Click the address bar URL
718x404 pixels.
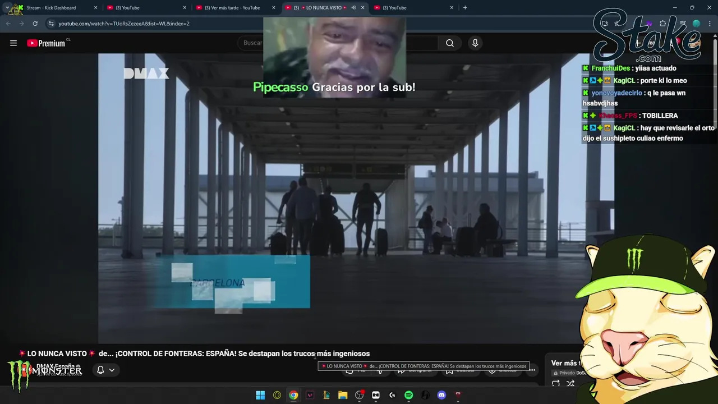pyautogui.click(x=124, y=24)
